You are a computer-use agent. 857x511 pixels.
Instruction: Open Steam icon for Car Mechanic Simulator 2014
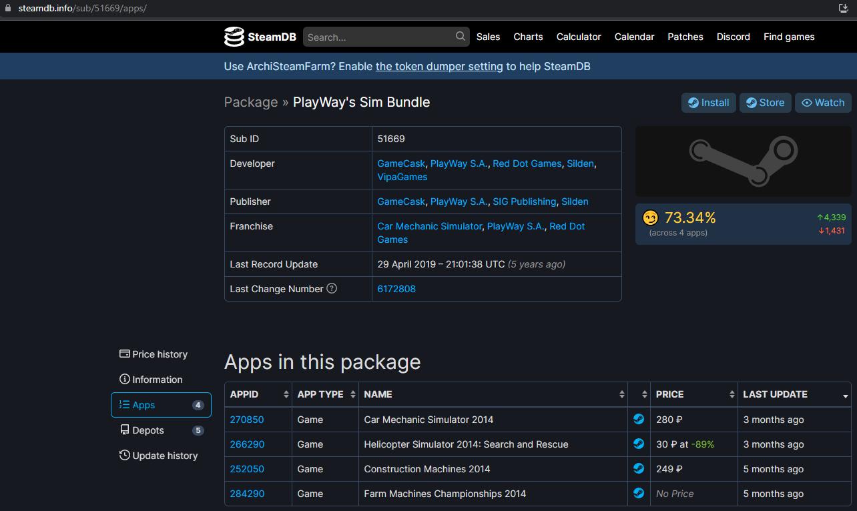639,420
